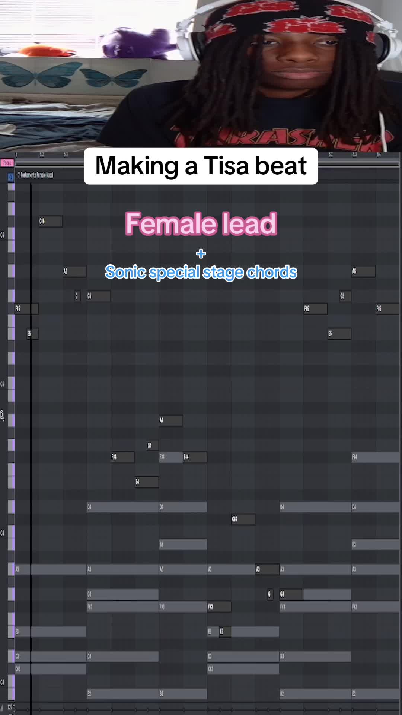Select the E5 note below marker 8.2
The height and width of the screenshot is (715, 402).
[339, 334]
